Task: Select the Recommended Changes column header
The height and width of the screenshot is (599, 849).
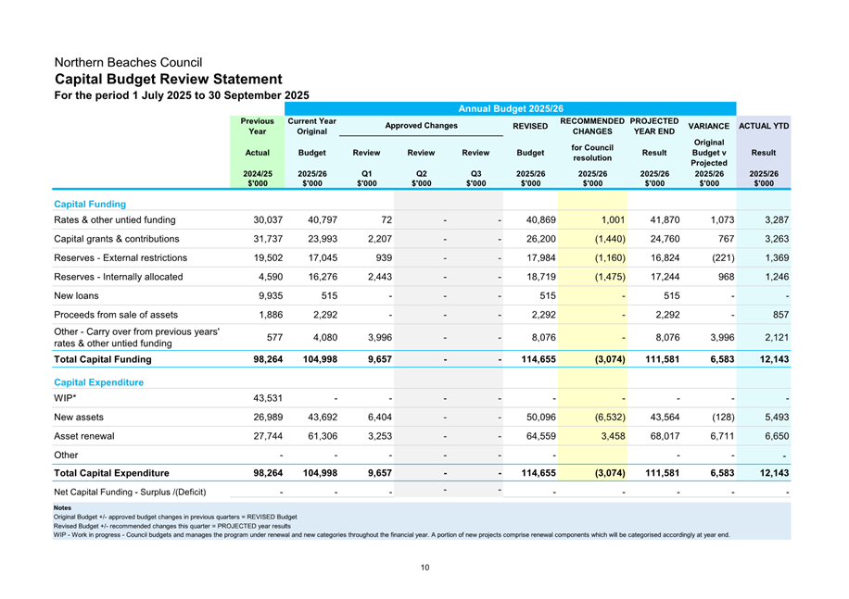Action: tap(592, 126)
